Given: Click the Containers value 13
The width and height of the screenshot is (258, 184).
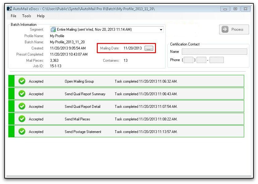Looking at the screenshot, I should point(125,61).
